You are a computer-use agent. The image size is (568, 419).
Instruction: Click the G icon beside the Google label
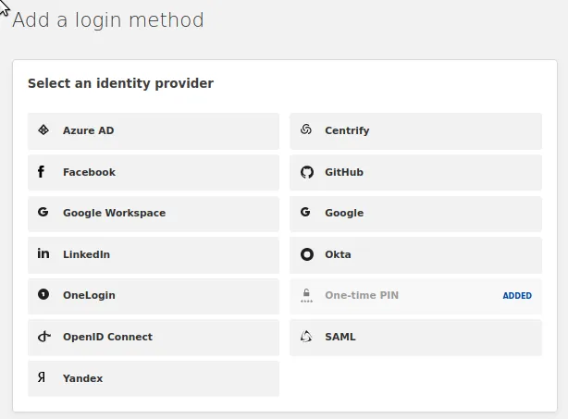click(305, 212)
